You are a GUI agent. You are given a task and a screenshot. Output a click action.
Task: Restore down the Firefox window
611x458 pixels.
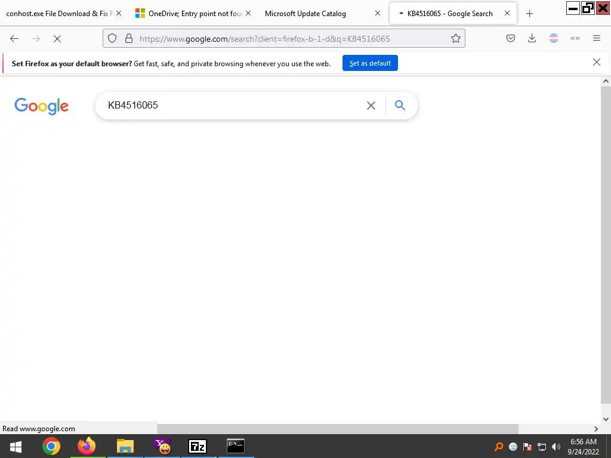point(588,8)
